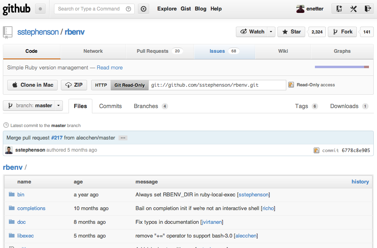Click sstephenson commit author avatar
The height and width of the screenshot is (248, 377).
click(9, 150)
